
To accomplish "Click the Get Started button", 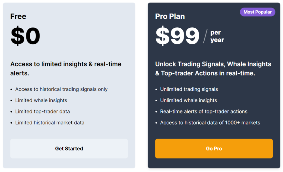I will (69, 149).
